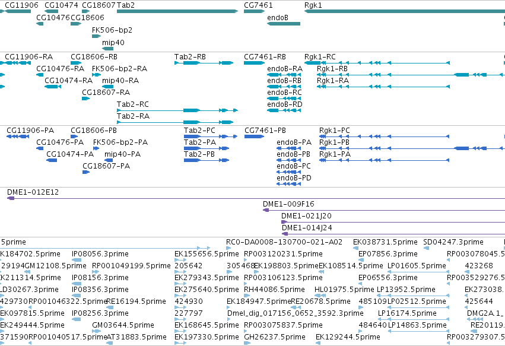Screen dimensions: 505x346
Task: Click the FK506-bp2-RA transcript label
Action: (119, 69)
